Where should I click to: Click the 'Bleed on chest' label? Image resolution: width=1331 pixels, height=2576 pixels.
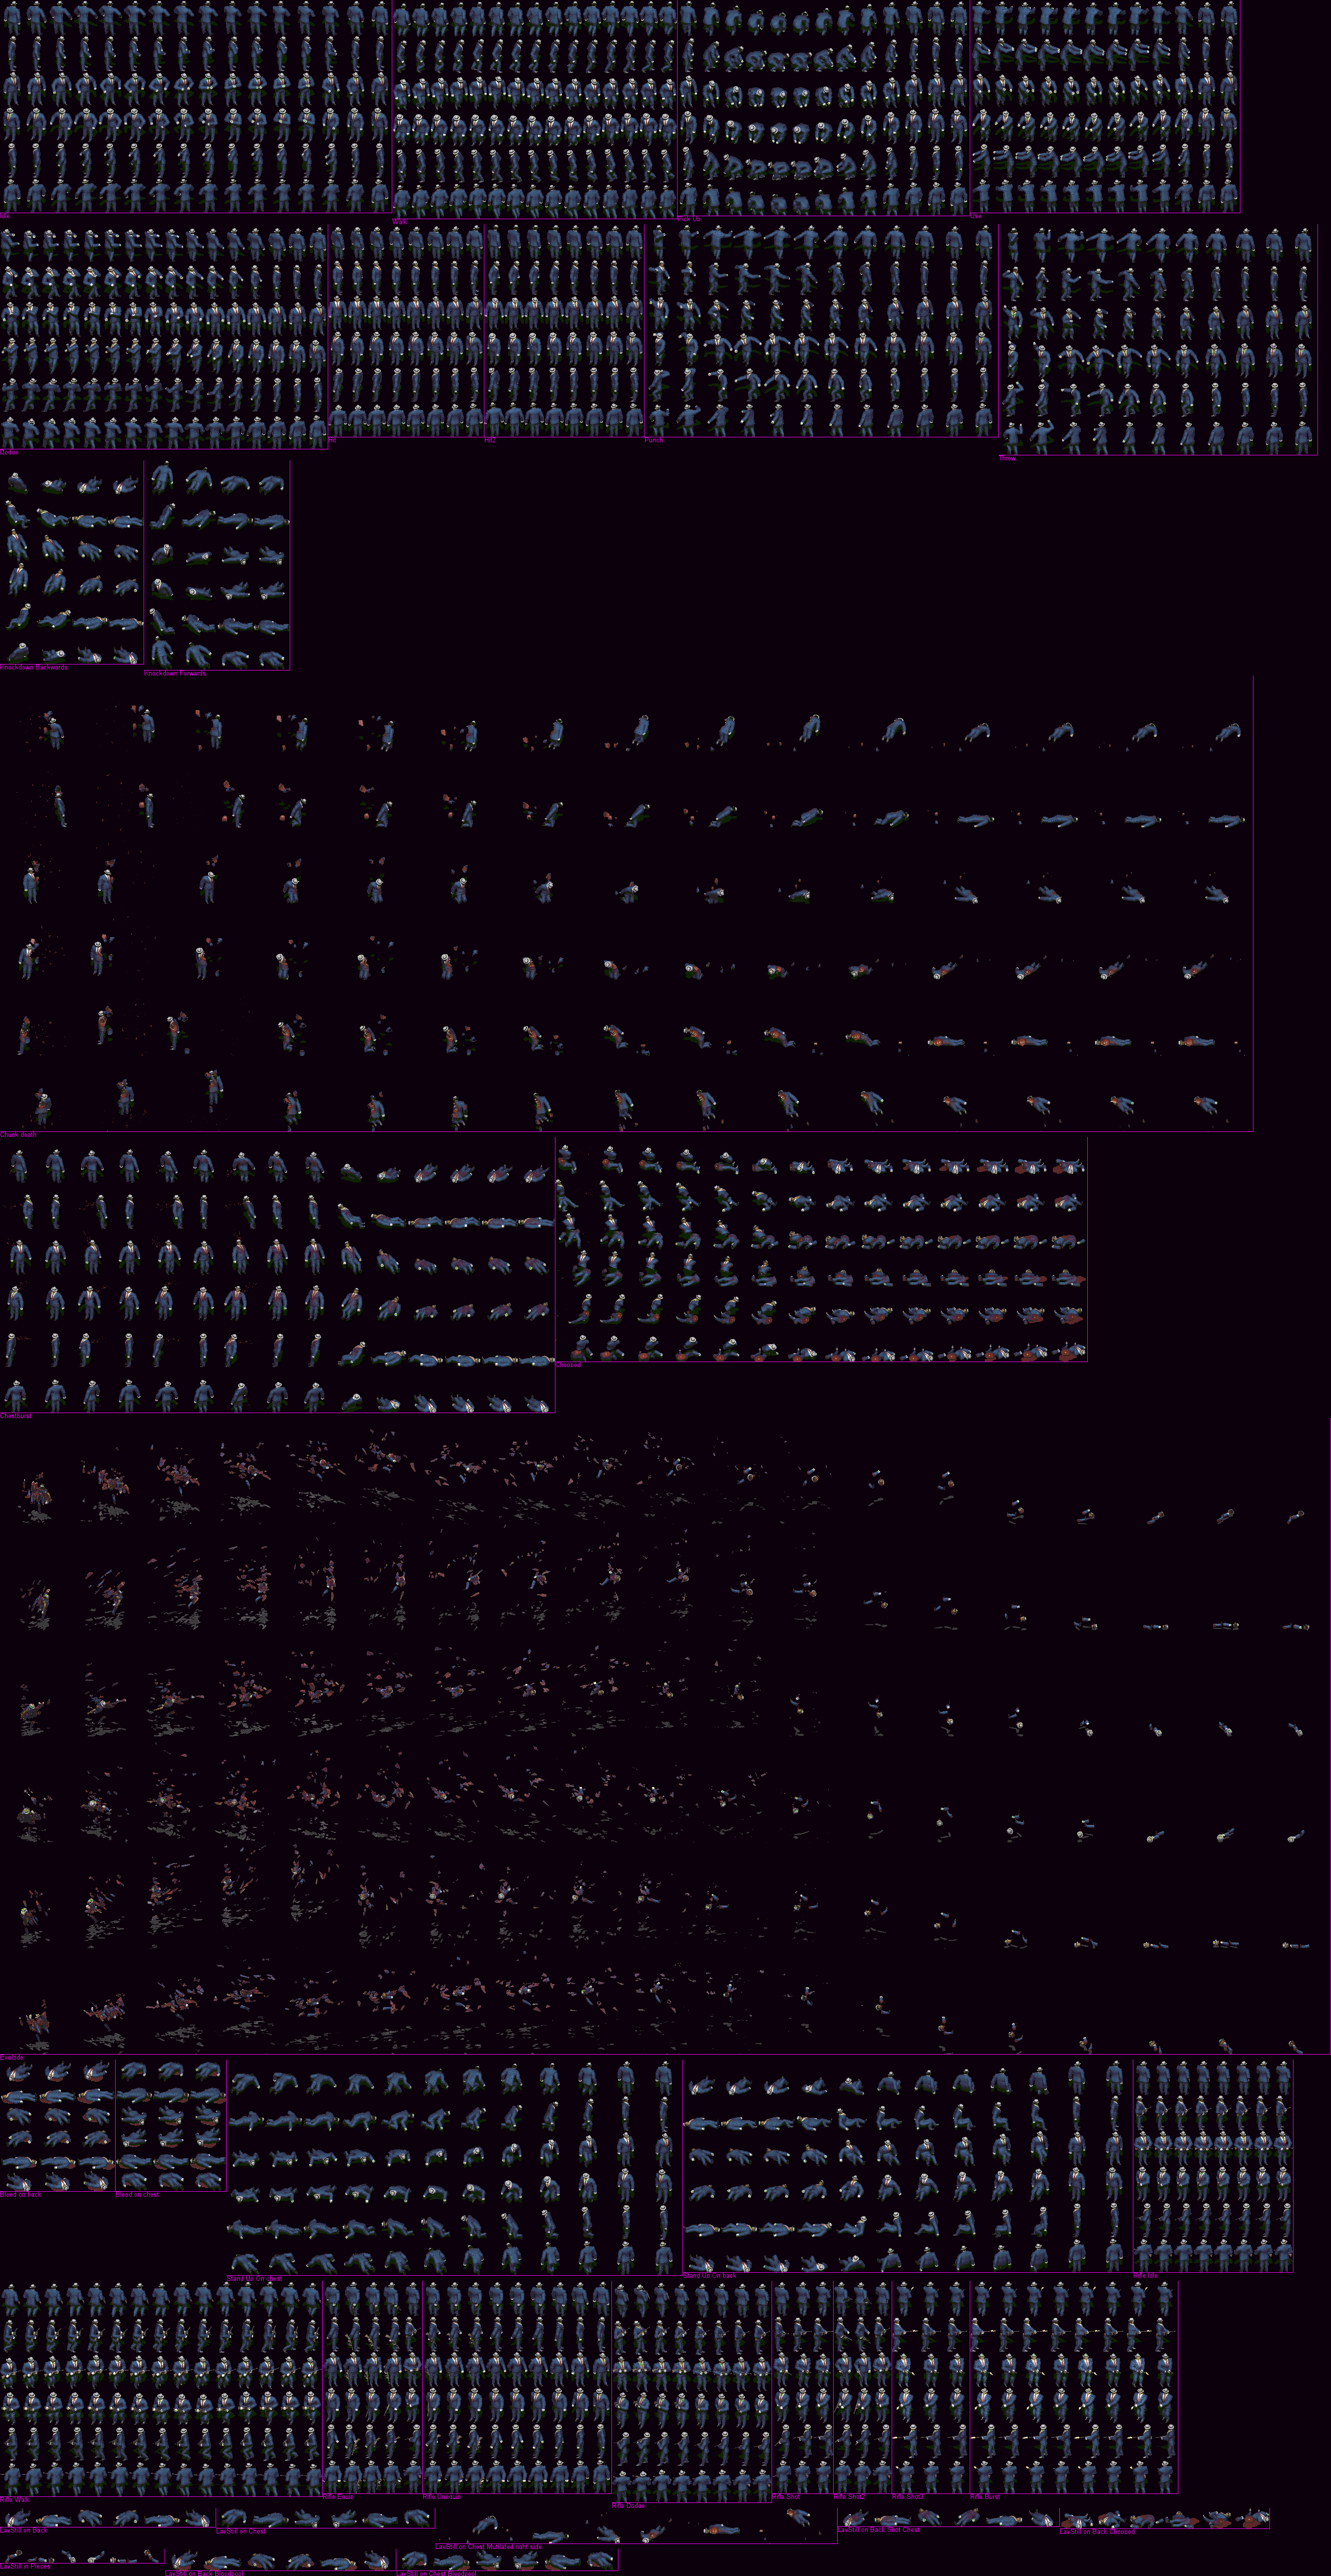[137, 2195]
